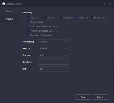The width and height of the screenshot is (114, 103).
Task: Toggle the Rendering Optimization checkbox
Action: pyautogui.click(x=28, y=35)
